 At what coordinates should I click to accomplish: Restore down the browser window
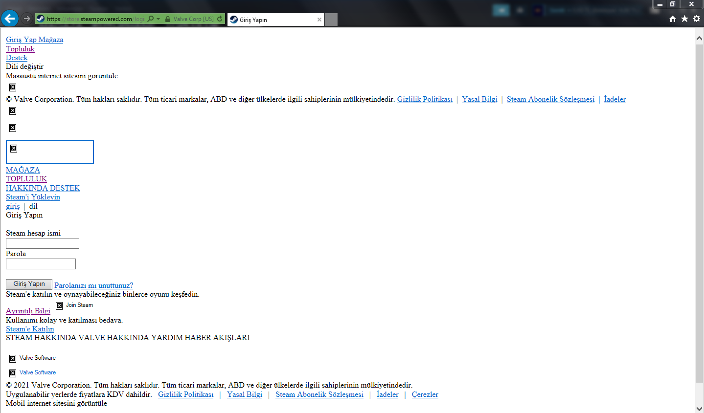pyautogui.click(x=673, y=4)
